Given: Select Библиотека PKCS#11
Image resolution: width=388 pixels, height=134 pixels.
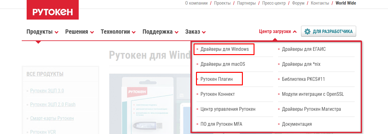Looking at the screenshot, I should [303, 79].
